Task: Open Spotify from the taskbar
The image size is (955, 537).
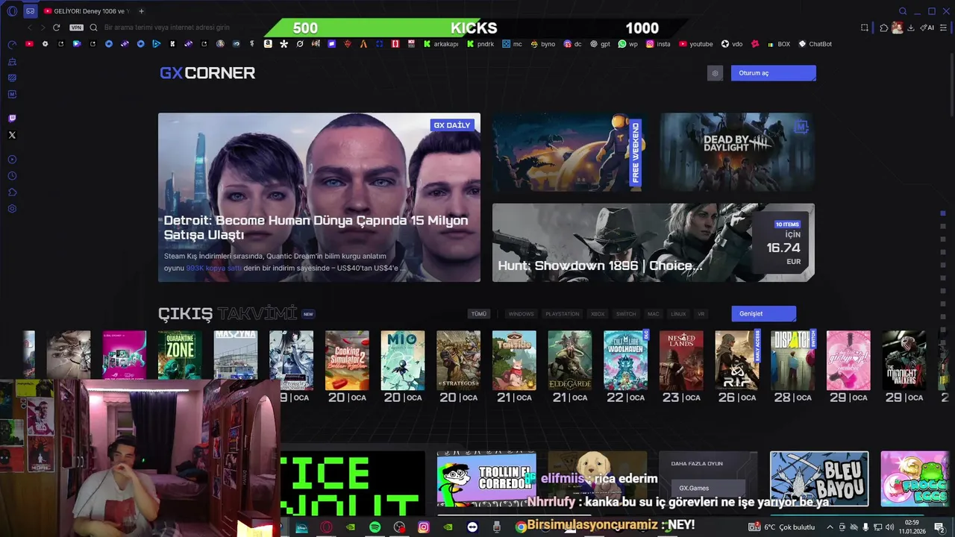Action: 375,527
